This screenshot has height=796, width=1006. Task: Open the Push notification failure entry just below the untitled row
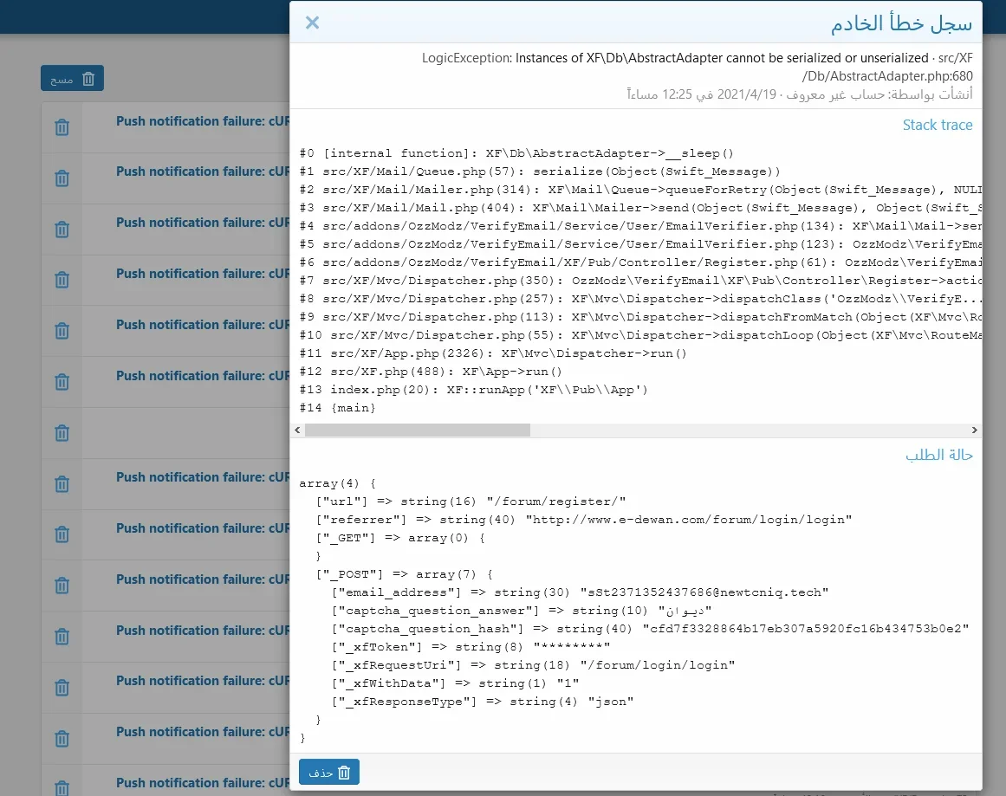click(203, 477)
